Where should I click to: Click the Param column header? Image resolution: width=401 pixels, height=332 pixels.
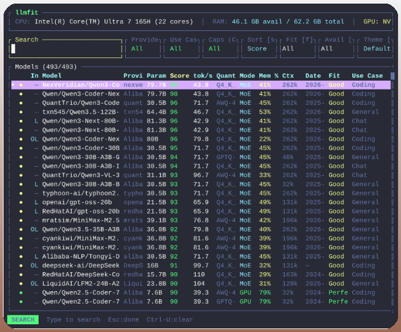tap(156, 76)
